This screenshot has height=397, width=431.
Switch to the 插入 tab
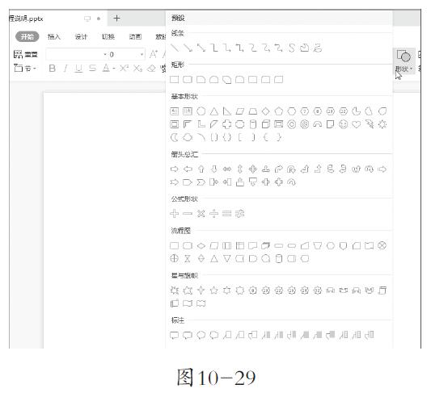(54, 36)
